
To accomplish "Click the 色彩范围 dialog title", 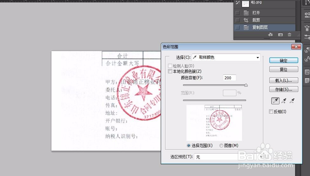I will pyautogui.click(x=171, y=47).
